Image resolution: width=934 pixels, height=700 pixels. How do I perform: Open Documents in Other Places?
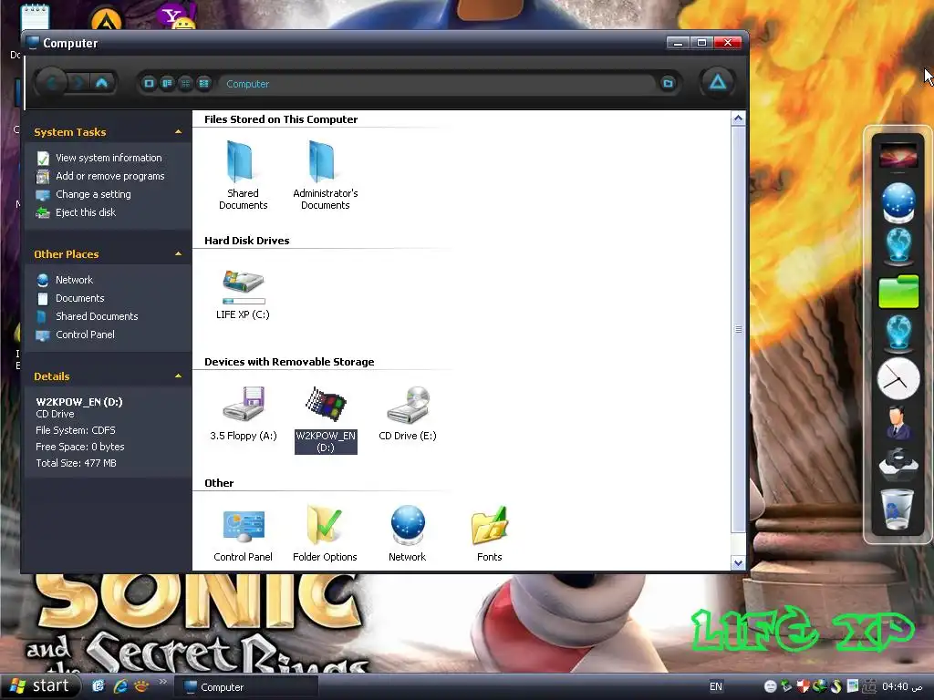coord(80,298)
